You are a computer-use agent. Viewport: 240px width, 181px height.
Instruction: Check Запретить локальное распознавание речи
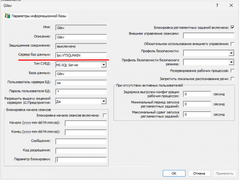tap(232, 79)
